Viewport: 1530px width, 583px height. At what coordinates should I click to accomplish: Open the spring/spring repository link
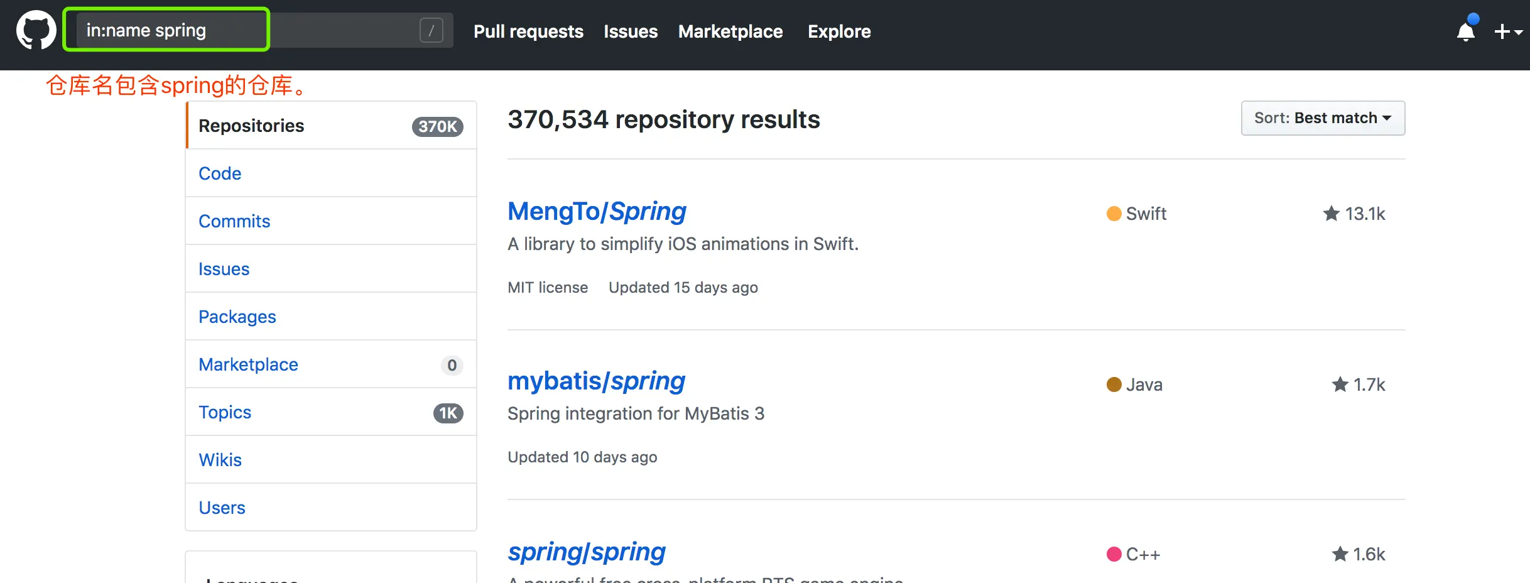[586, 552]
